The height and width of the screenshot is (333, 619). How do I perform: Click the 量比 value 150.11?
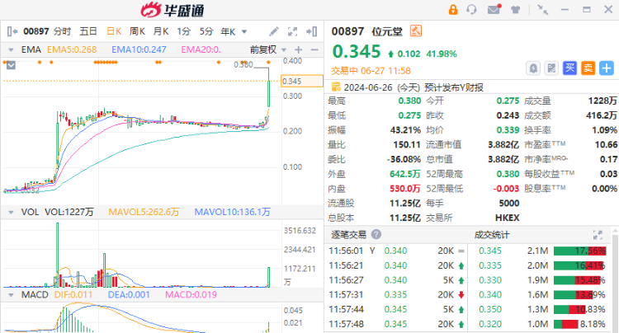[x=407, y=144]
